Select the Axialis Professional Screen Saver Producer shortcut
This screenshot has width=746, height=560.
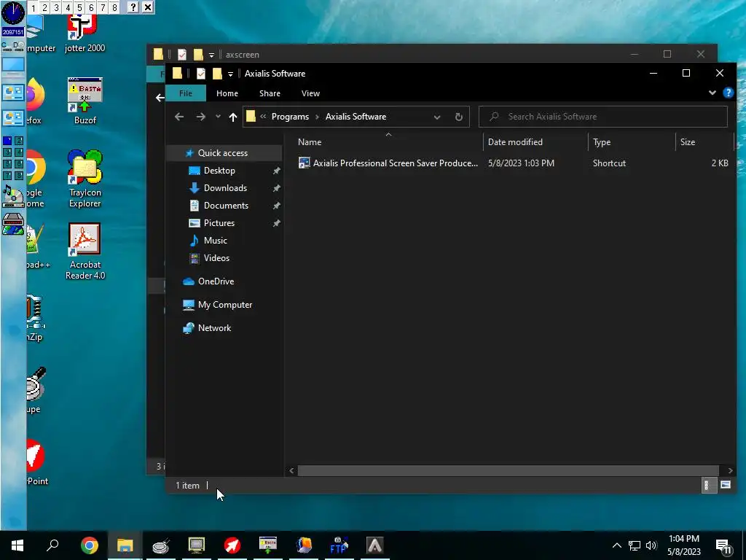coord(388,163)
